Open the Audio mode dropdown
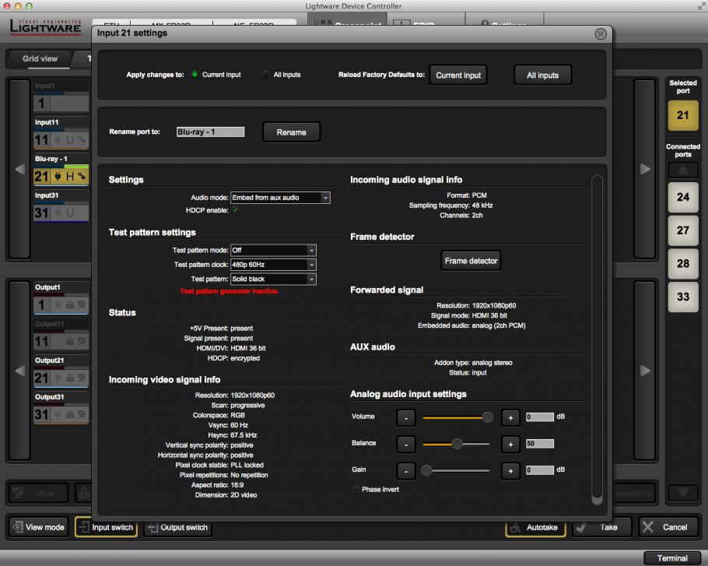 pyautogui.click(x=280, y=198)
